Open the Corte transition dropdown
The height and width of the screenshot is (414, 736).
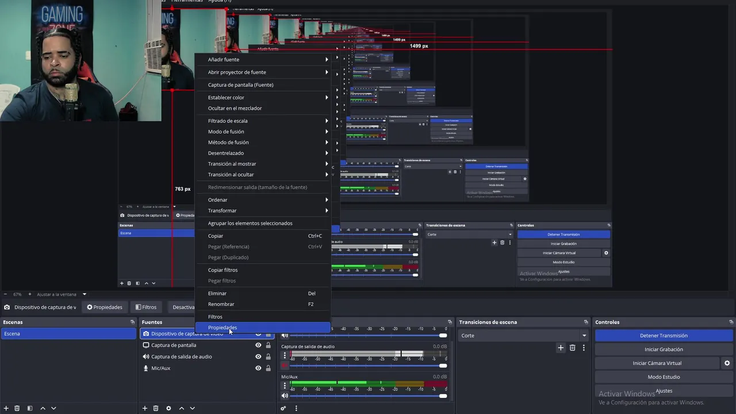[523, 335]
